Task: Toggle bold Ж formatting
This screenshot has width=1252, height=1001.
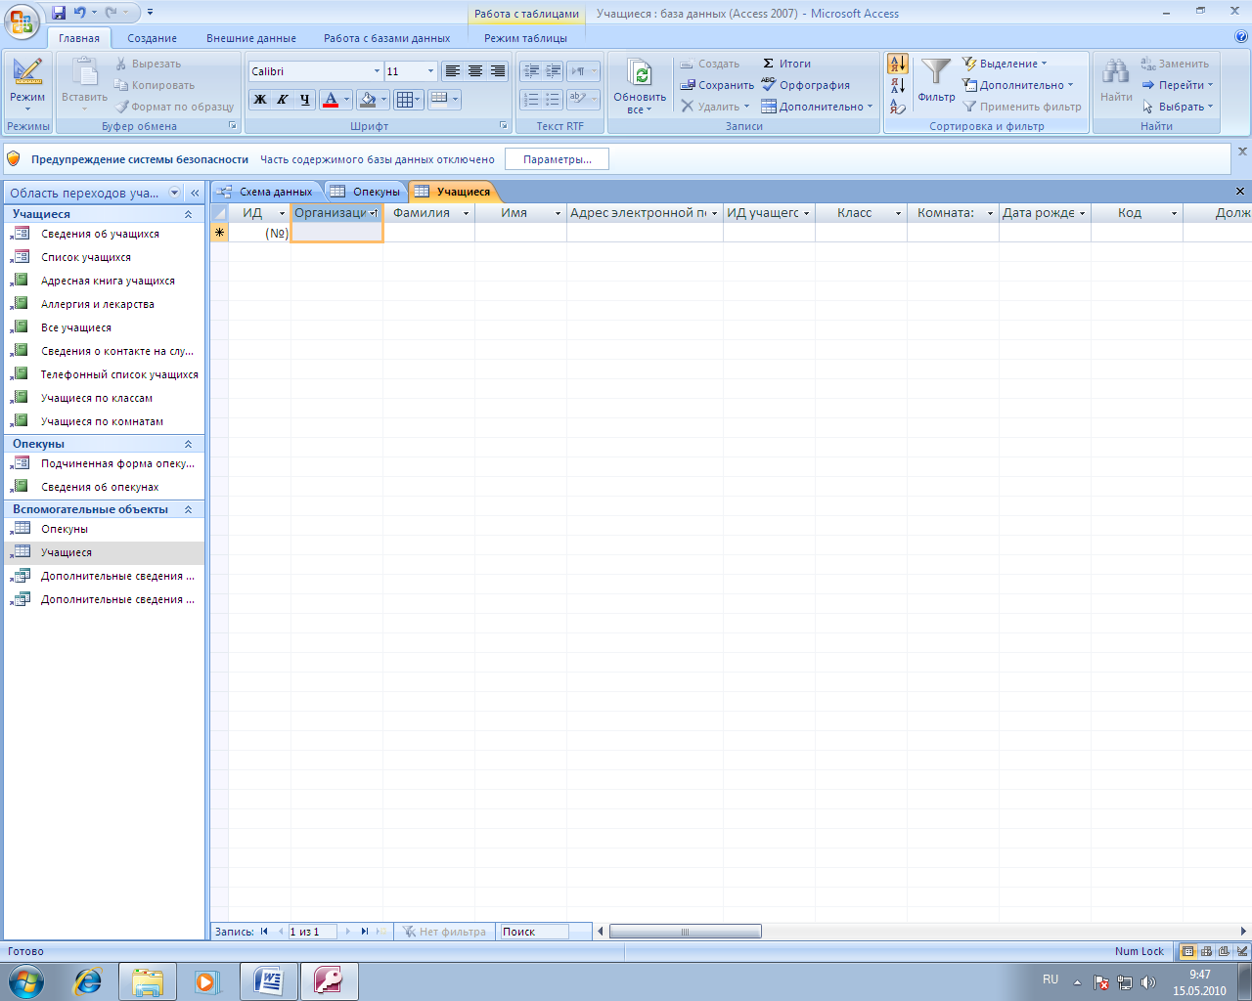Action: (x=260, y=100)
